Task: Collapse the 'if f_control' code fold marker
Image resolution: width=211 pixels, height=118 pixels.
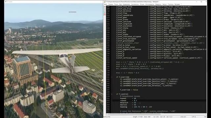Action: click(112, 94)
